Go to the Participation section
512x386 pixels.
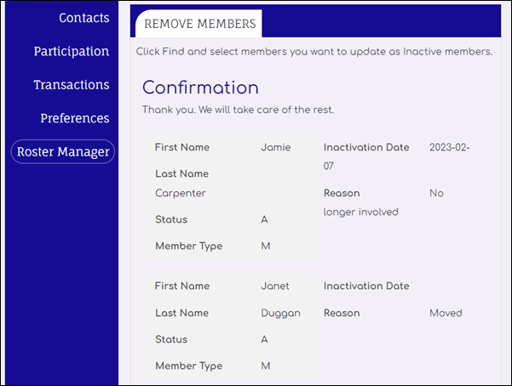[72, 51]
